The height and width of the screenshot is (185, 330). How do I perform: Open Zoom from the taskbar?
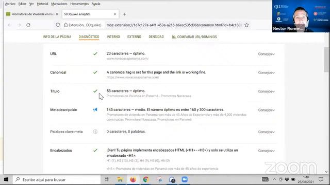pyautogui.click(x=185, y=179)
